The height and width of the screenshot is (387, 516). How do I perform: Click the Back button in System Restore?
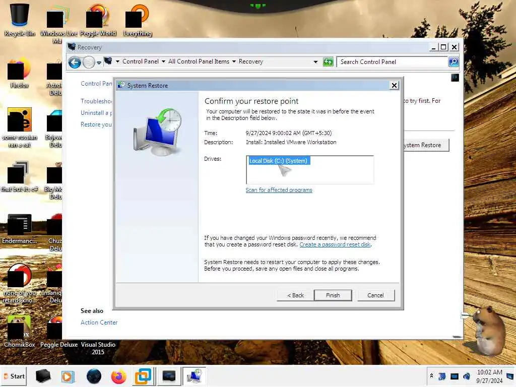click(295, 295)
